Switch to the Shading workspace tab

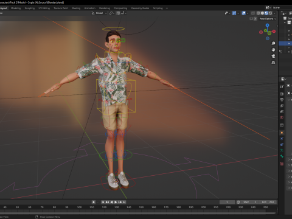tap(76, 9)
